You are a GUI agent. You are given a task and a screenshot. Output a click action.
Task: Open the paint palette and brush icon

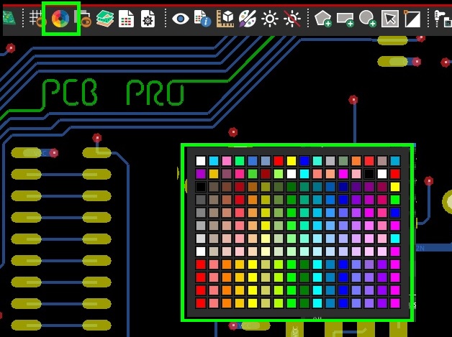tap(247, 19)
